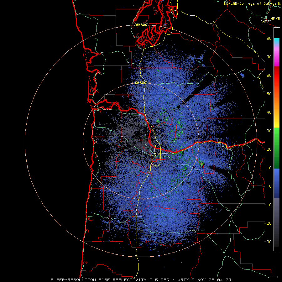Click the 70 dBZ scale label
The height and width of the screenshot is (282, 282).
coord(269,57)
